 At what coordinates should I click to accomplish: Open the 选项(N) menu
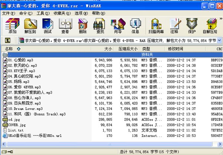point(81,13)
